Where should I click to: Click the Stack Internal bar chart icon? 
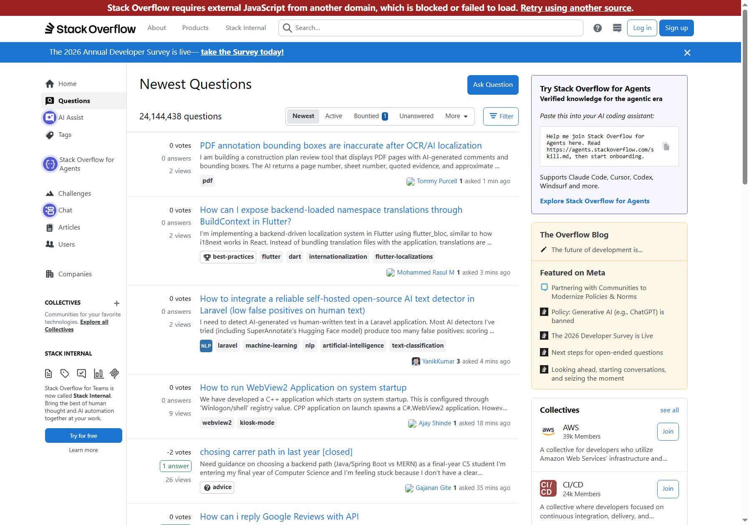click(x=98, y=374)
